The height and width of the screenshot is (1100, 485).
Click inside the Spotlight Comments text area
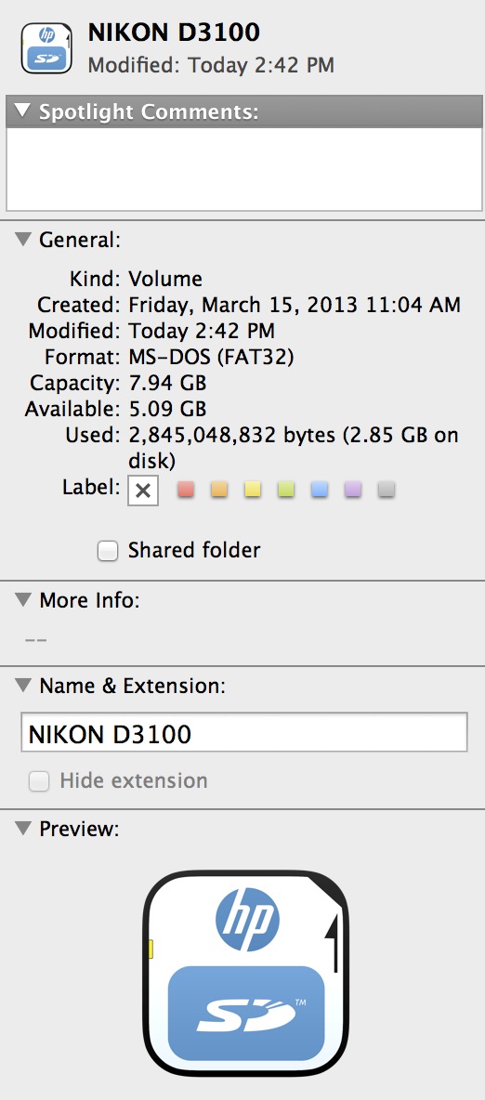click(244, 169)
